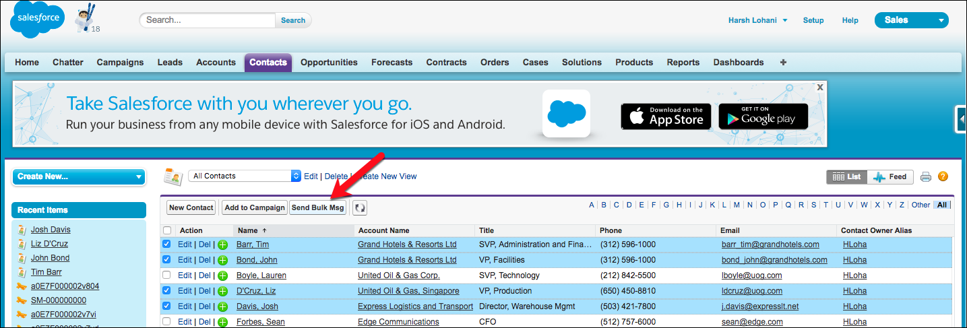Click the green plus icon for Davis, Josh
This screenshot has width=967, height=328.
pyautogui.click(x=222, y=306)
